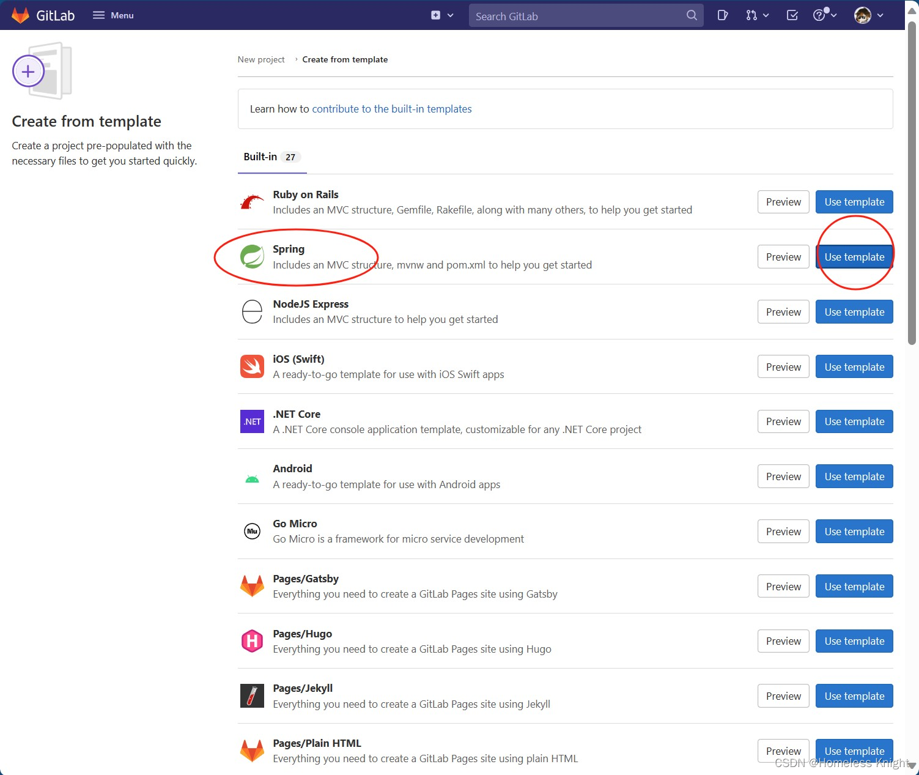This screenshot has height=775, width=919.
Task: Focus the Search GitLab field
Action: pos(586,16)
